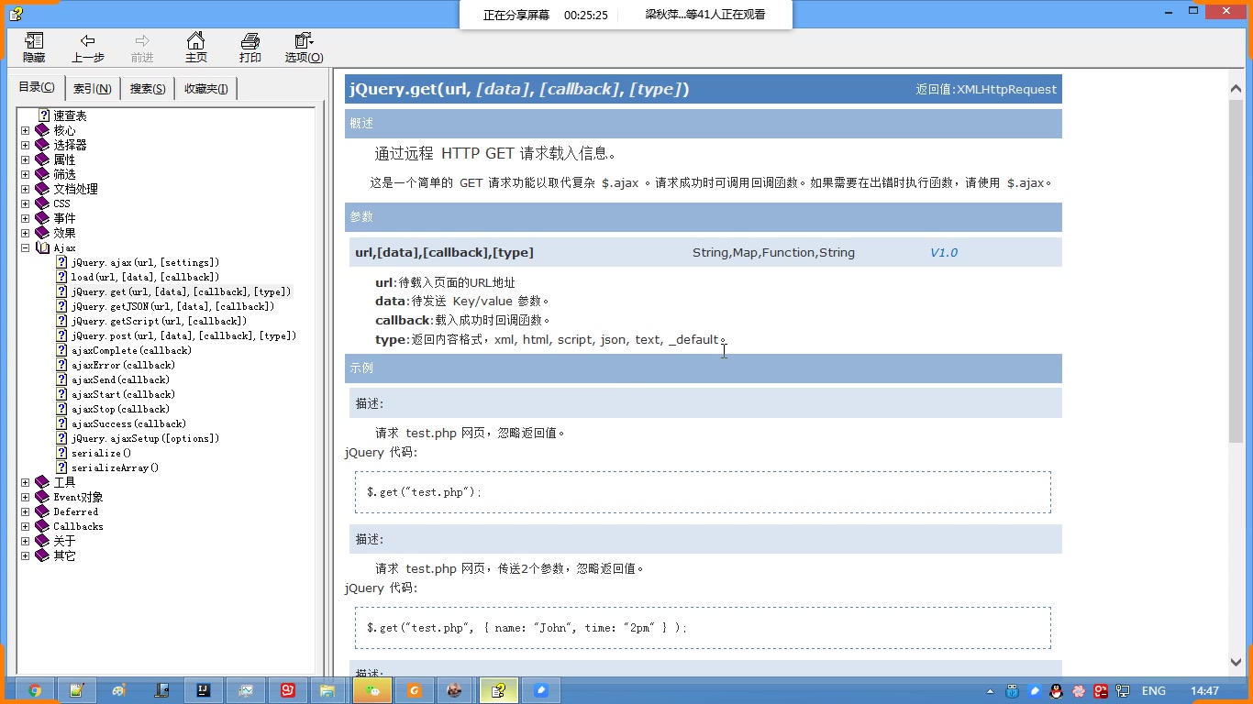The height and width of the screenshot is (704, 1253).
Task: Open the 速查表 topic
Action: coord(70,115)
